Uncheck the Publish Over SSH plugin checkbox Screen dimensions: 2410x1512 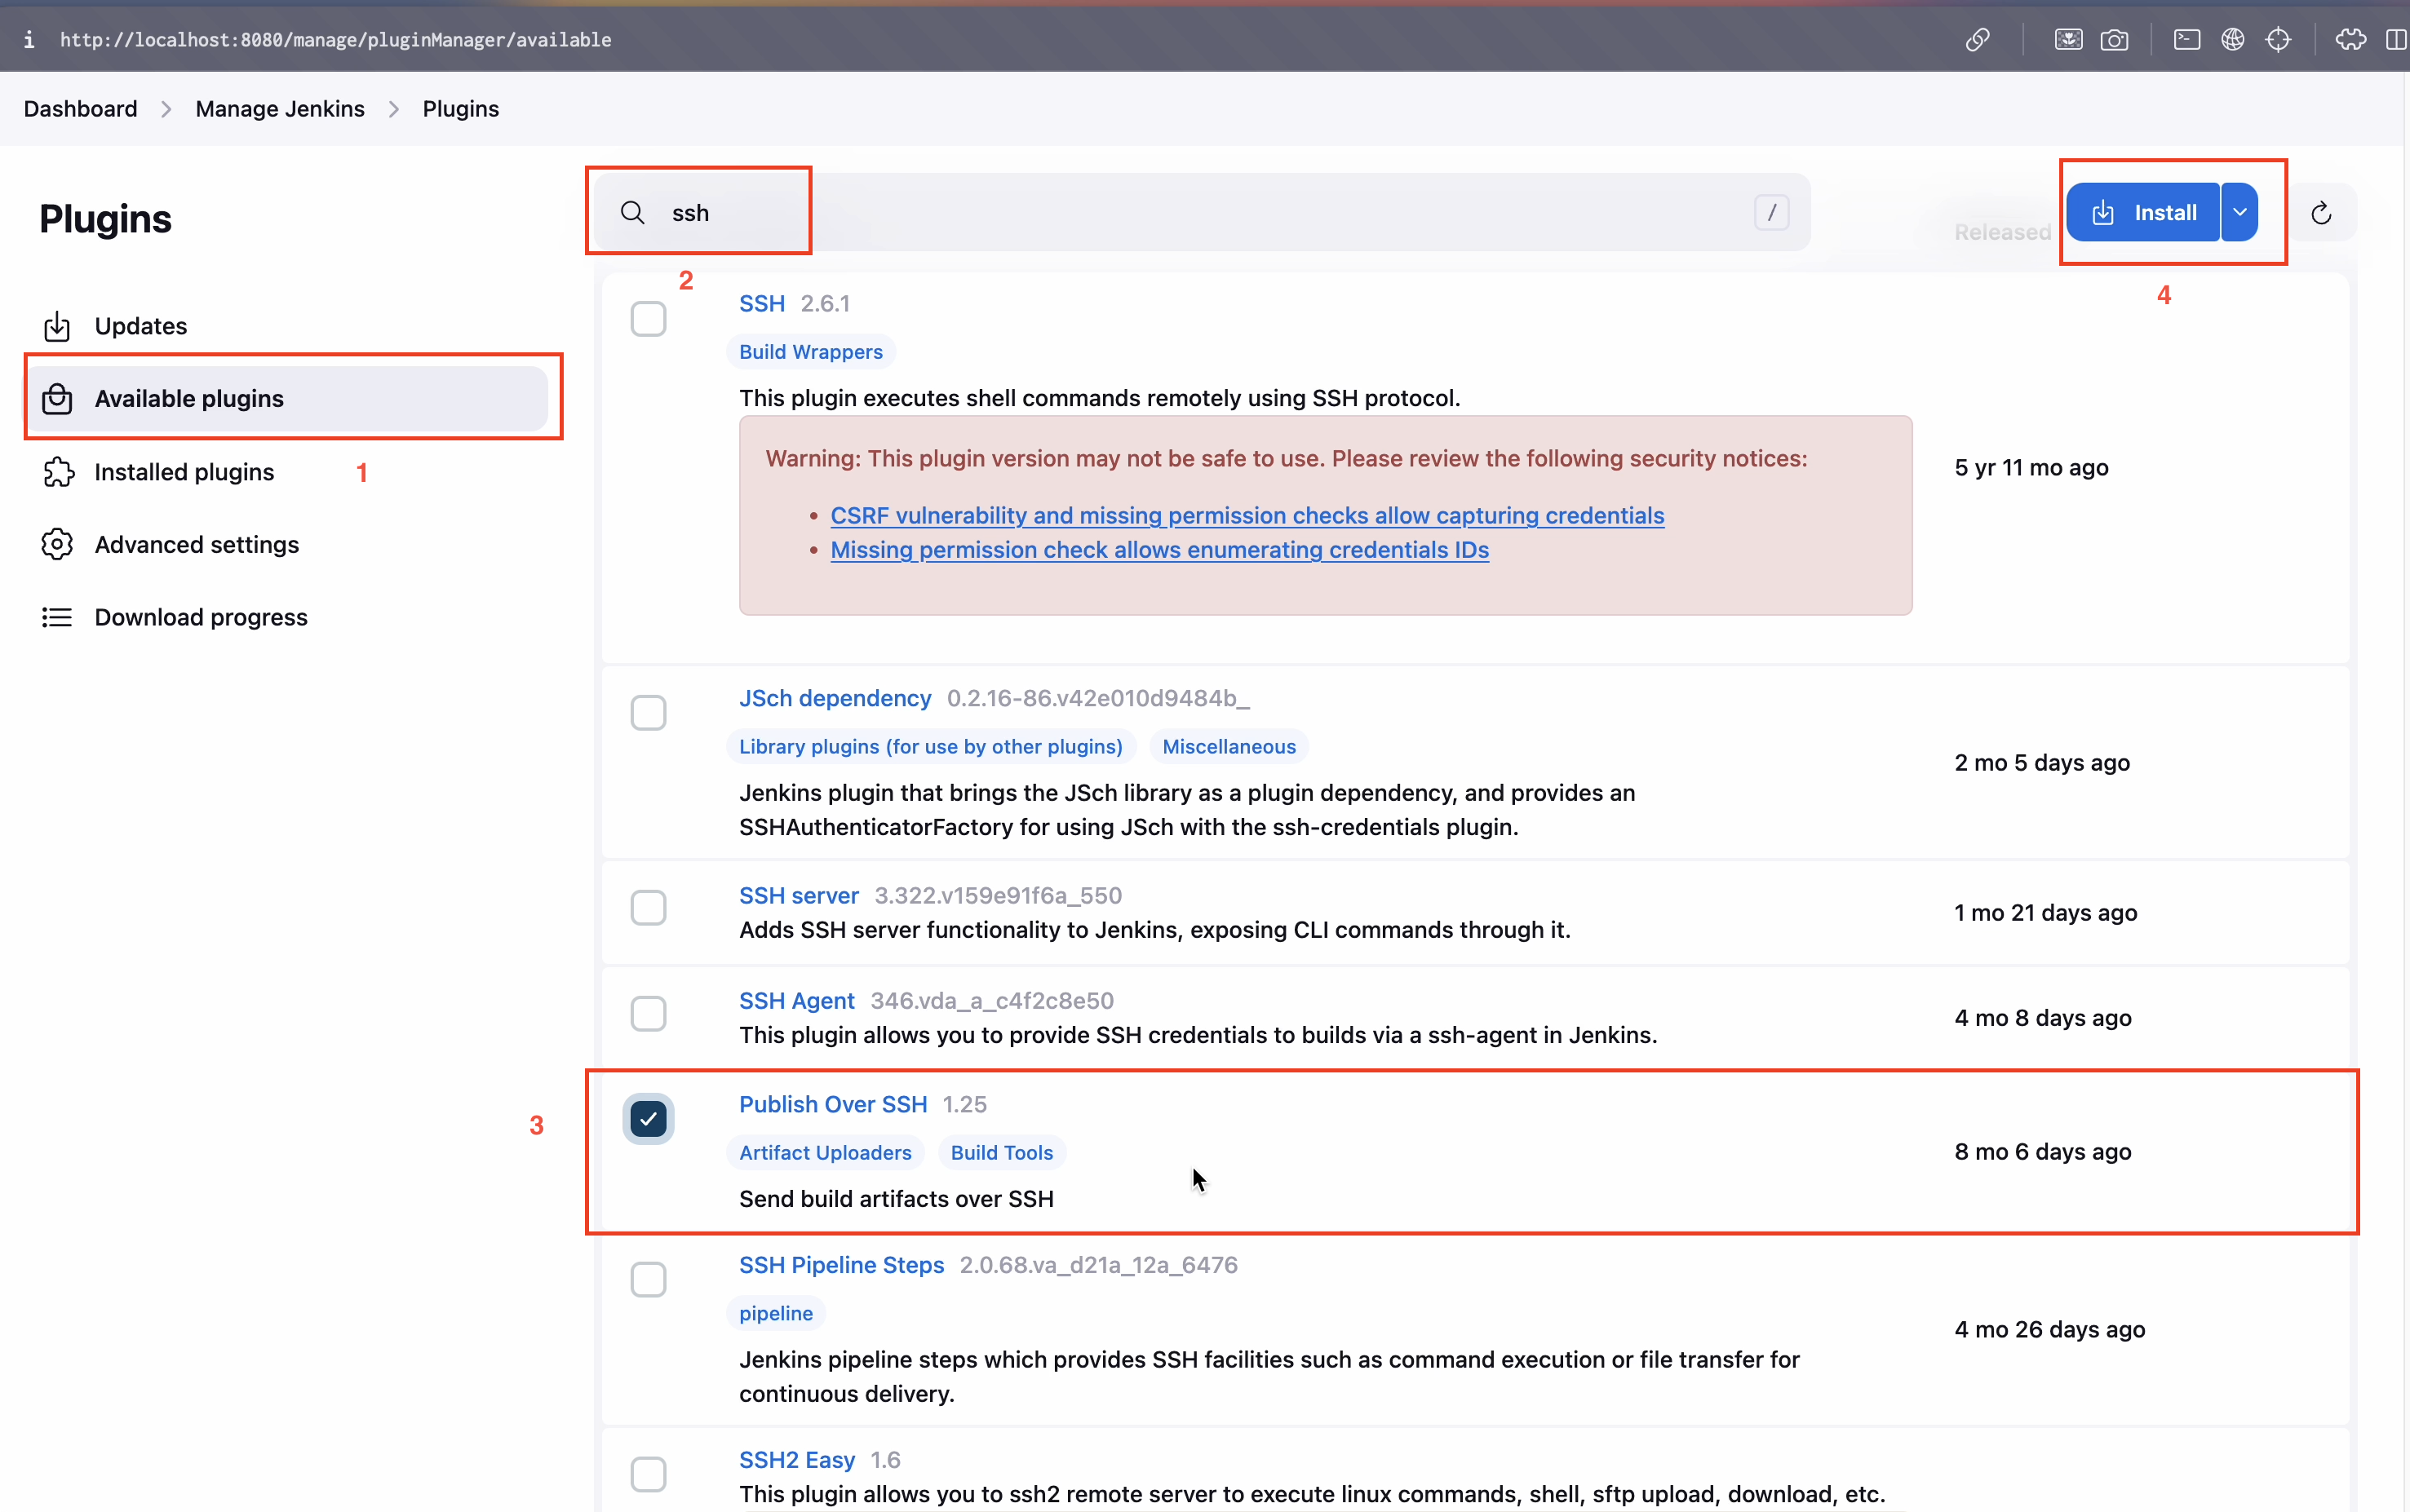click(649, 1120)
